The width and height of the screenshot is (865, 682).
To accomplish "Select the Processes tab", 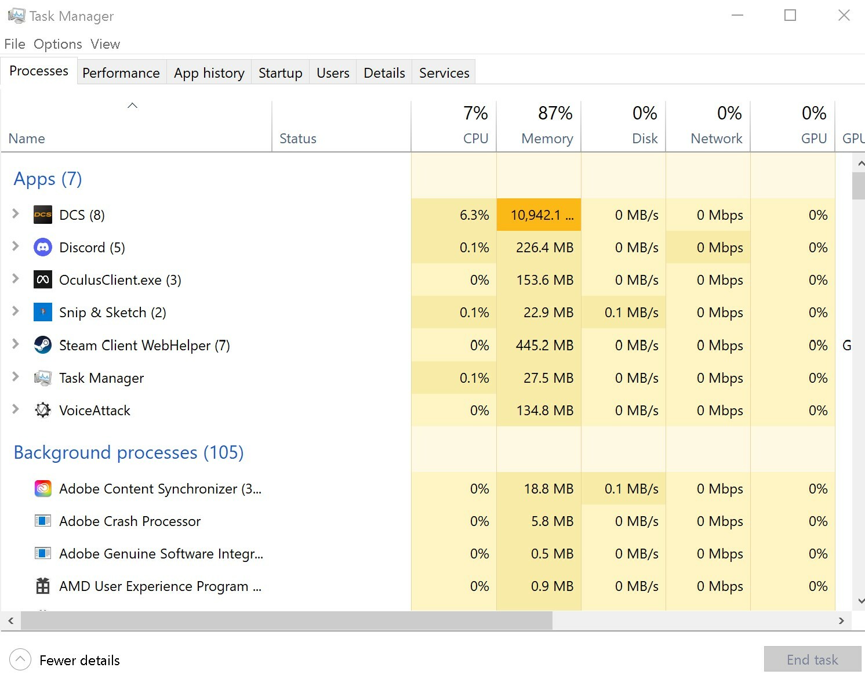I will [39, 71].
